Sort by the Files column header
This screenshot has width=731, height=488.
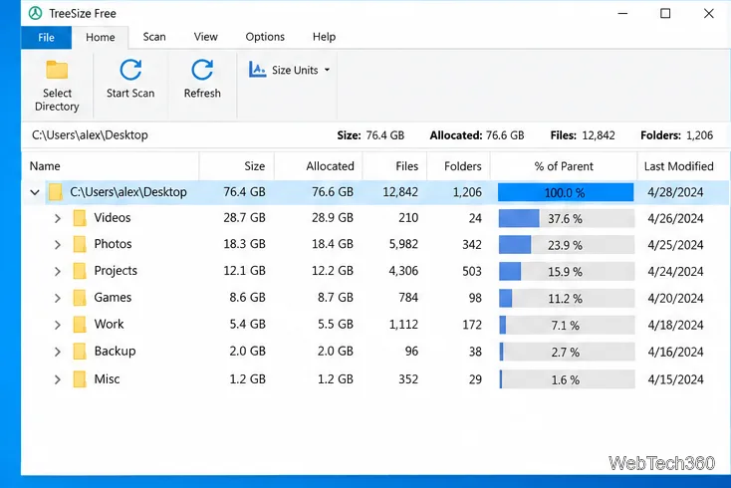tap(394, 166)
